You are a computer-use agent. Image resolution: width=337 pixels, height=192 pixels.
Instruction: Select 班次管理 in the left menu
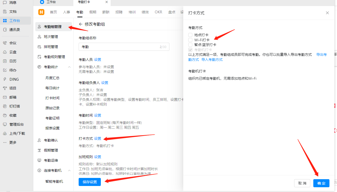coord(51,37)
